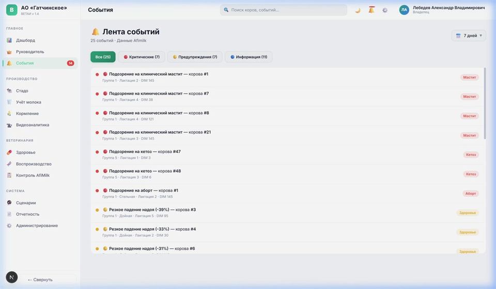Viewport: 496px width, 289px height.
Task: Open Руководитель crown icon in sidebar
Action: (9, 52)
